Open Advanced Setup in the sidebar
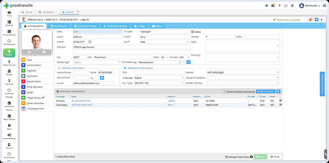 click(9, 136)
